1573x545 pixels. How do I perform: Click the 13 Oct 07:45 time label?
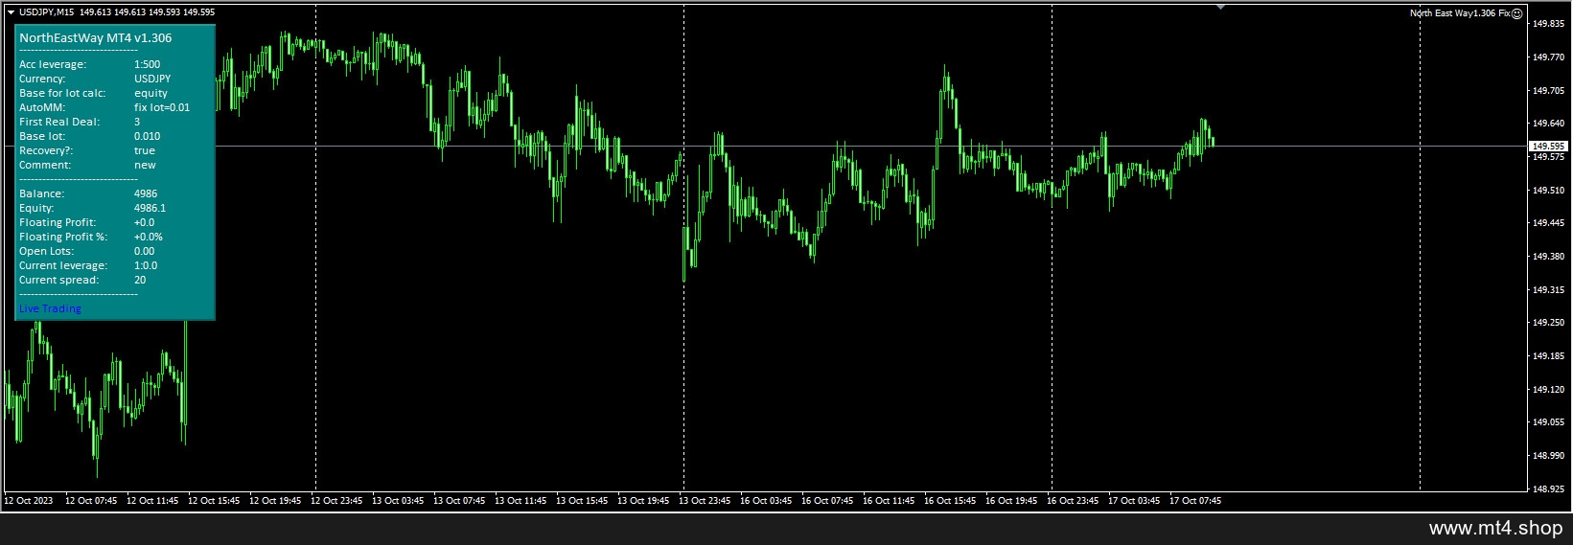click(459, 501)
